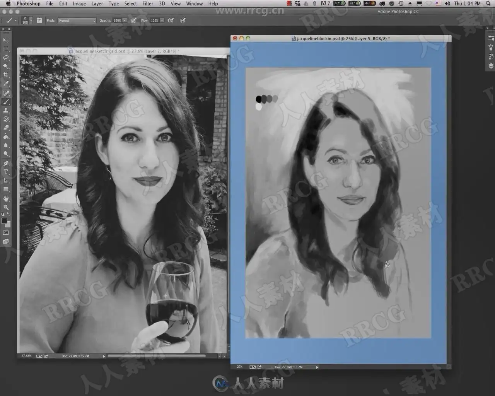Open the topmost right dock panel icon

pyautogui.click(x=491, y=38)
